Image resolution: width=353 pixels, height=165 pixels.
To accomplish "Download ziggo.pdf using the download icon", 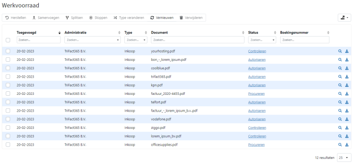I will [347, 127].
